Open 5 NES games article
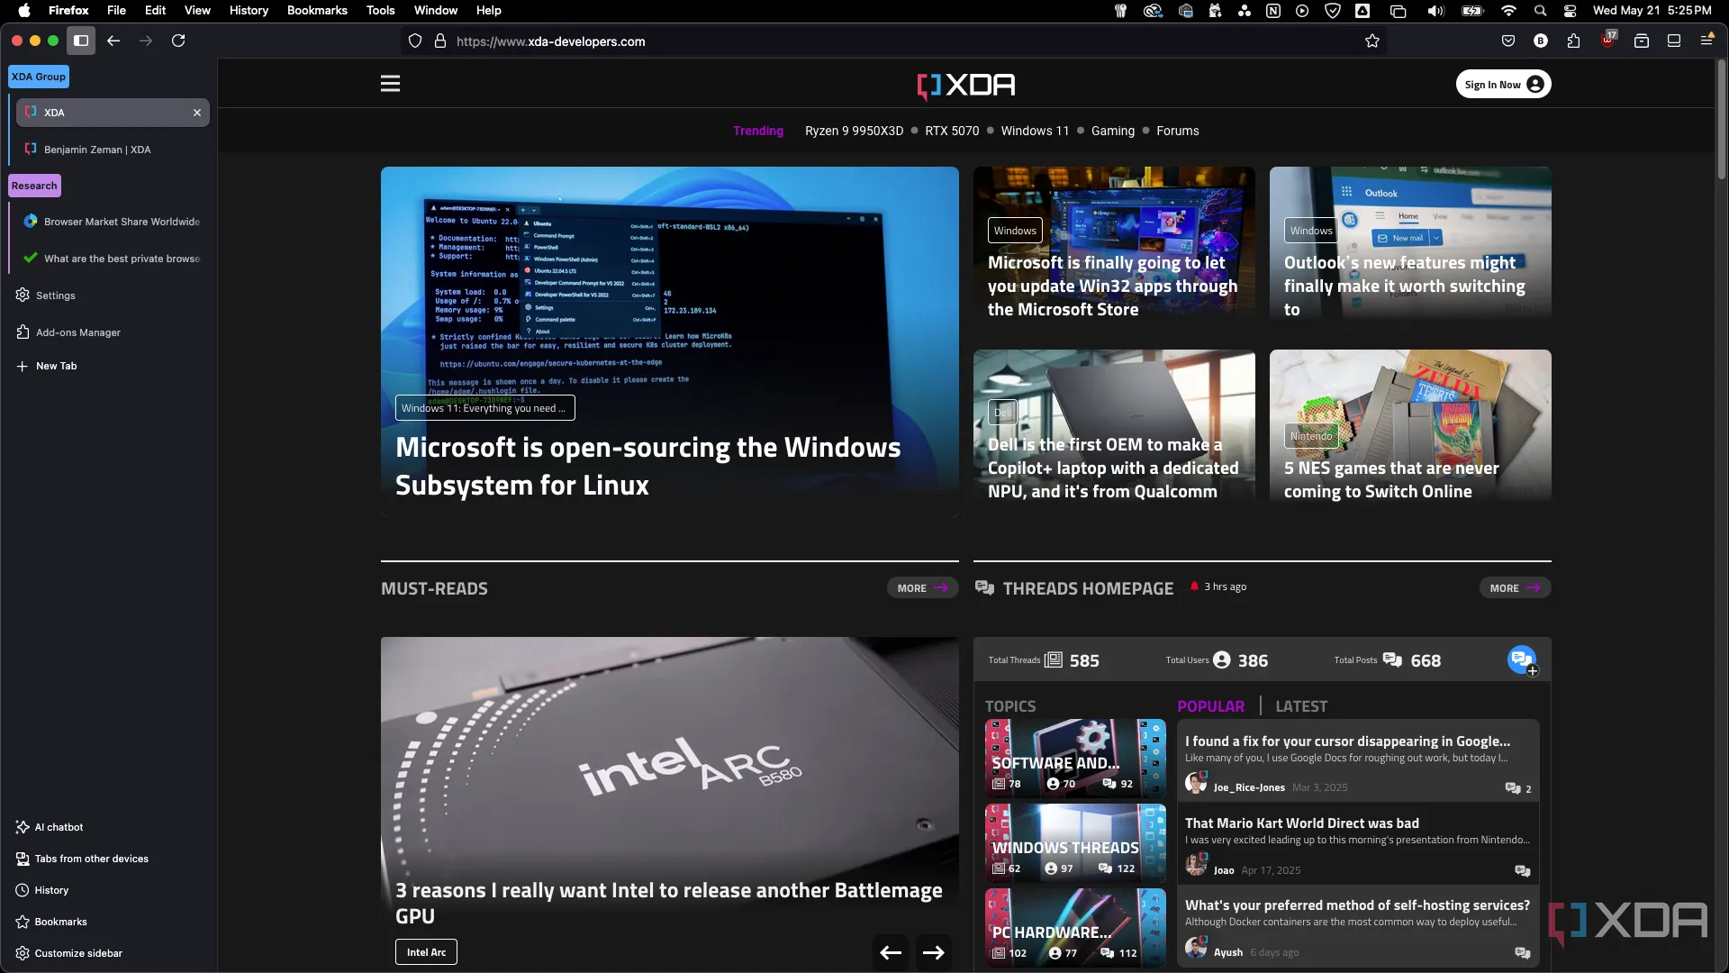The height and width of the screenshot is (973, 1729). tap(1391, 480)
